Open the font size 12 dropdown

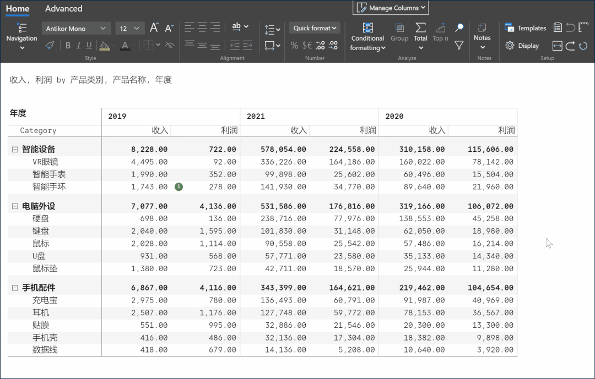(x=130, y=29)
